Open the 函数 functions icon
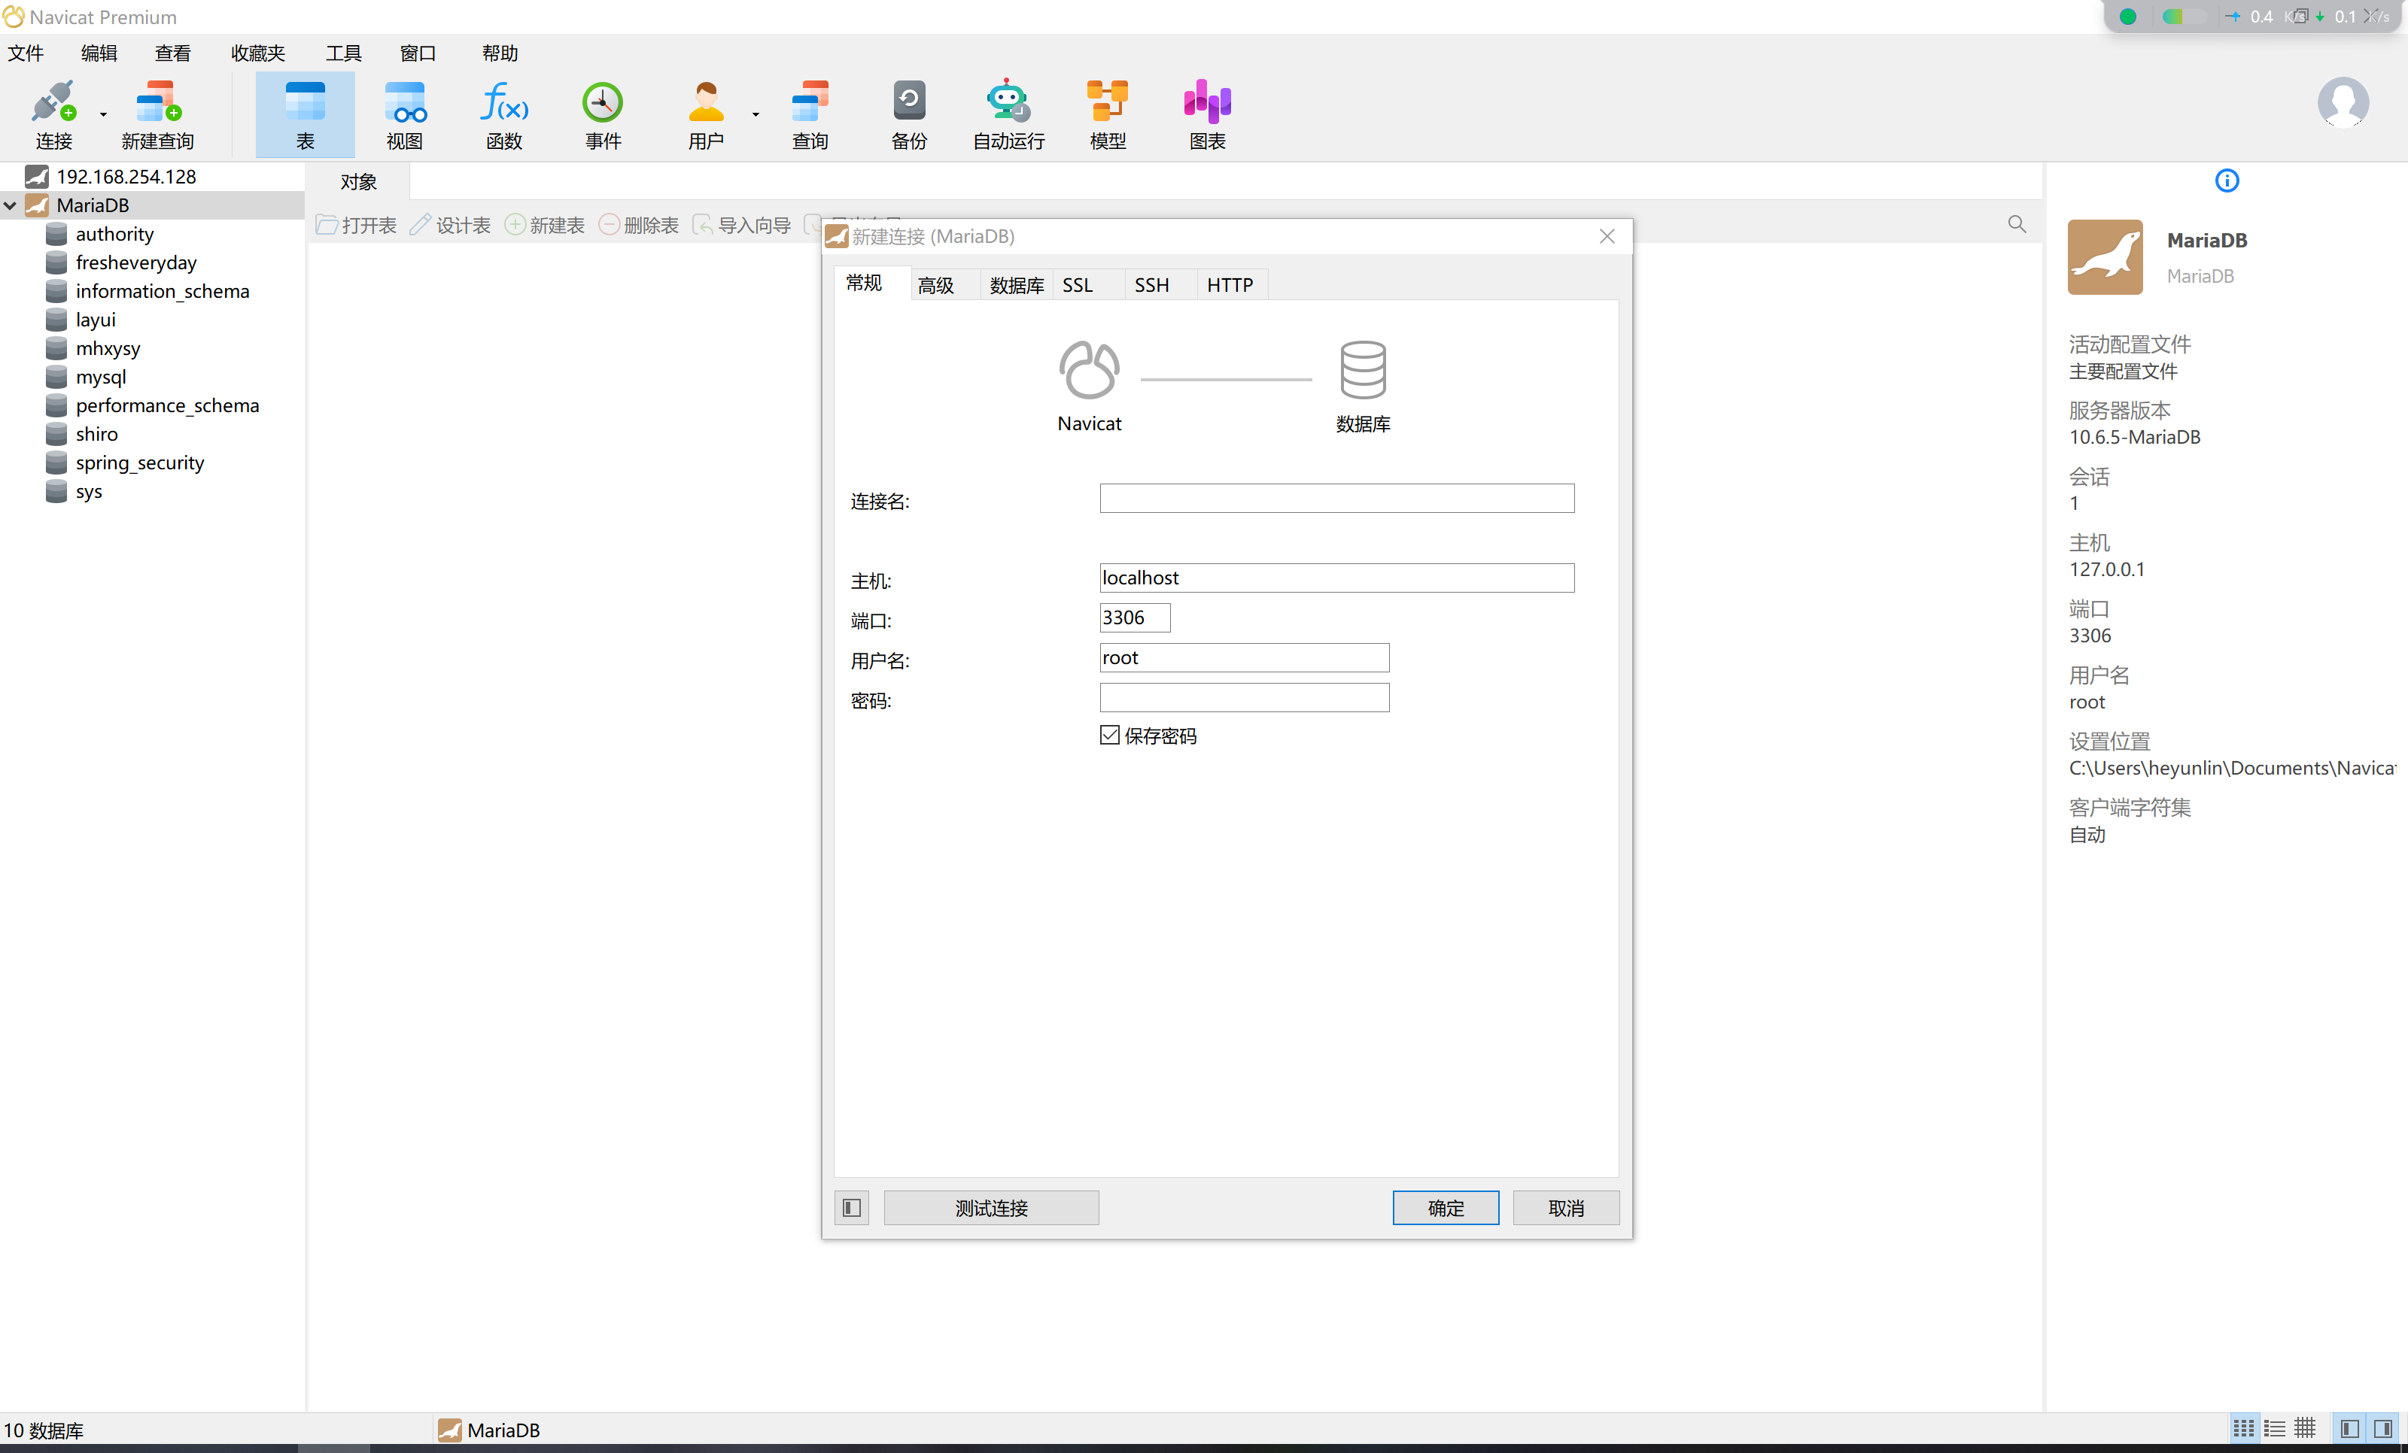 pos(504,114)
